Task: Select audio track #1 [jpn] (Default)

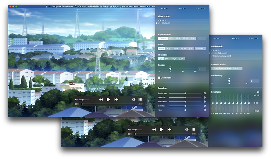Action: (219, 53)
